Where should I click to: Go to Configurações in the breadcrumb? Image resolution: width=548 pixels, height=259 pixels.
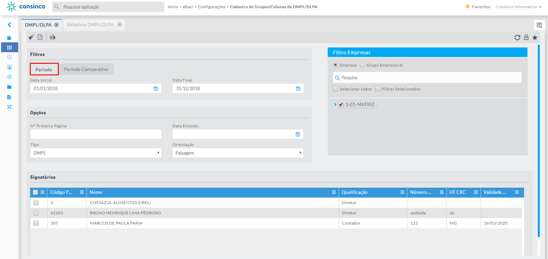point(212,7)
